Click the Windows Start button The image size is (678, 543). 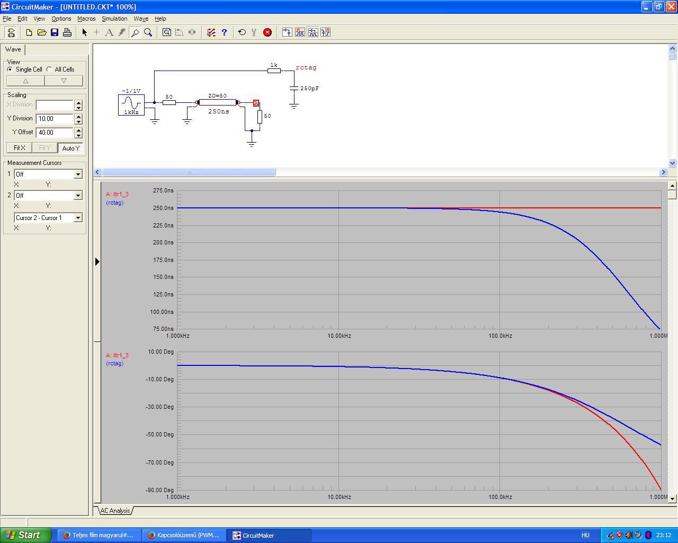point(26,535)
